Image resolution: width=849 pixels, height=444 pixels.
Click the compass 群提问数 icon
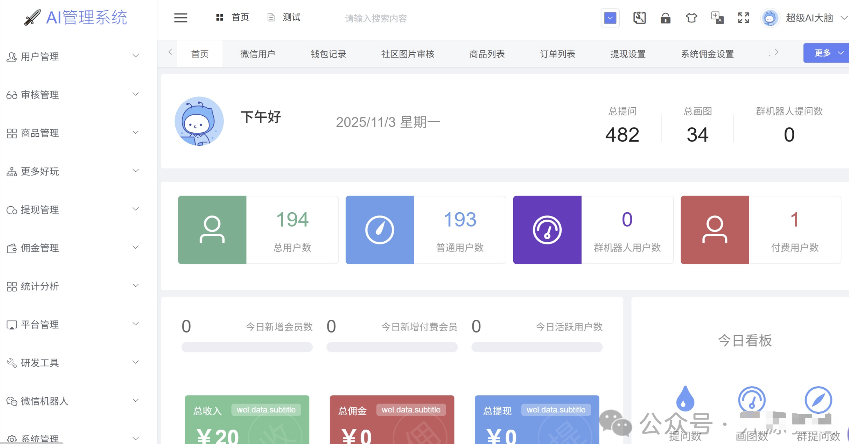pyautogui.click(x=818, y=399)
